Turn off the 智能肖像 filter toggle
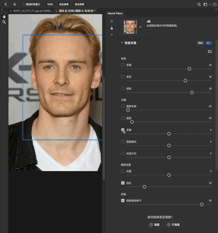This screenshot has height=233, width=218. pos(209,43)
